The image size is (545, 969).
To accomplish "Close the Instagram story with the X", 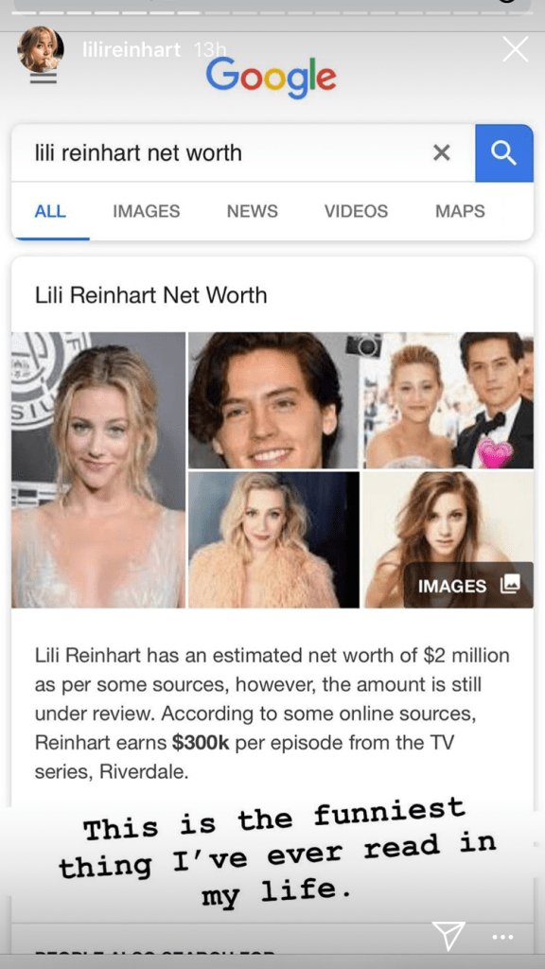I will 515,49.
